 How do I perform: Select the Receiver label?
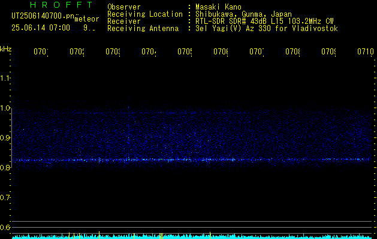point(124,22)
